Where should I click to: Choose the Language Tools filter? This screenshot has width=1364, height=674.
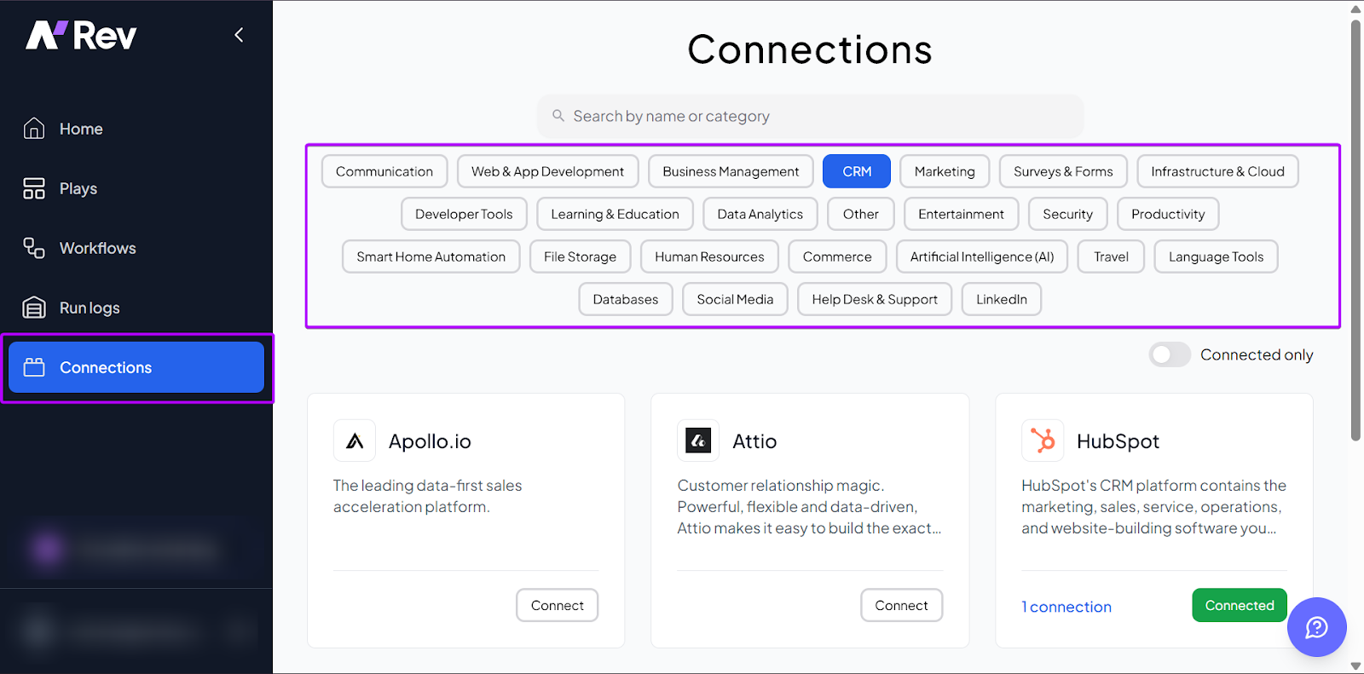[1216, 256]
